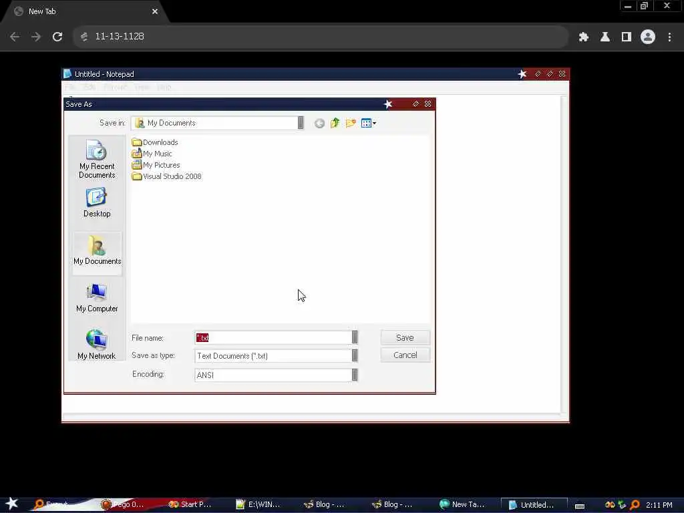This screenshot has height=513, width=684.
Task: Open the Notepad Help menu
Action: pos(164,88)
